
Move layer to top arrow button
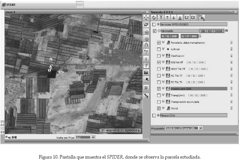click(161, 18)
